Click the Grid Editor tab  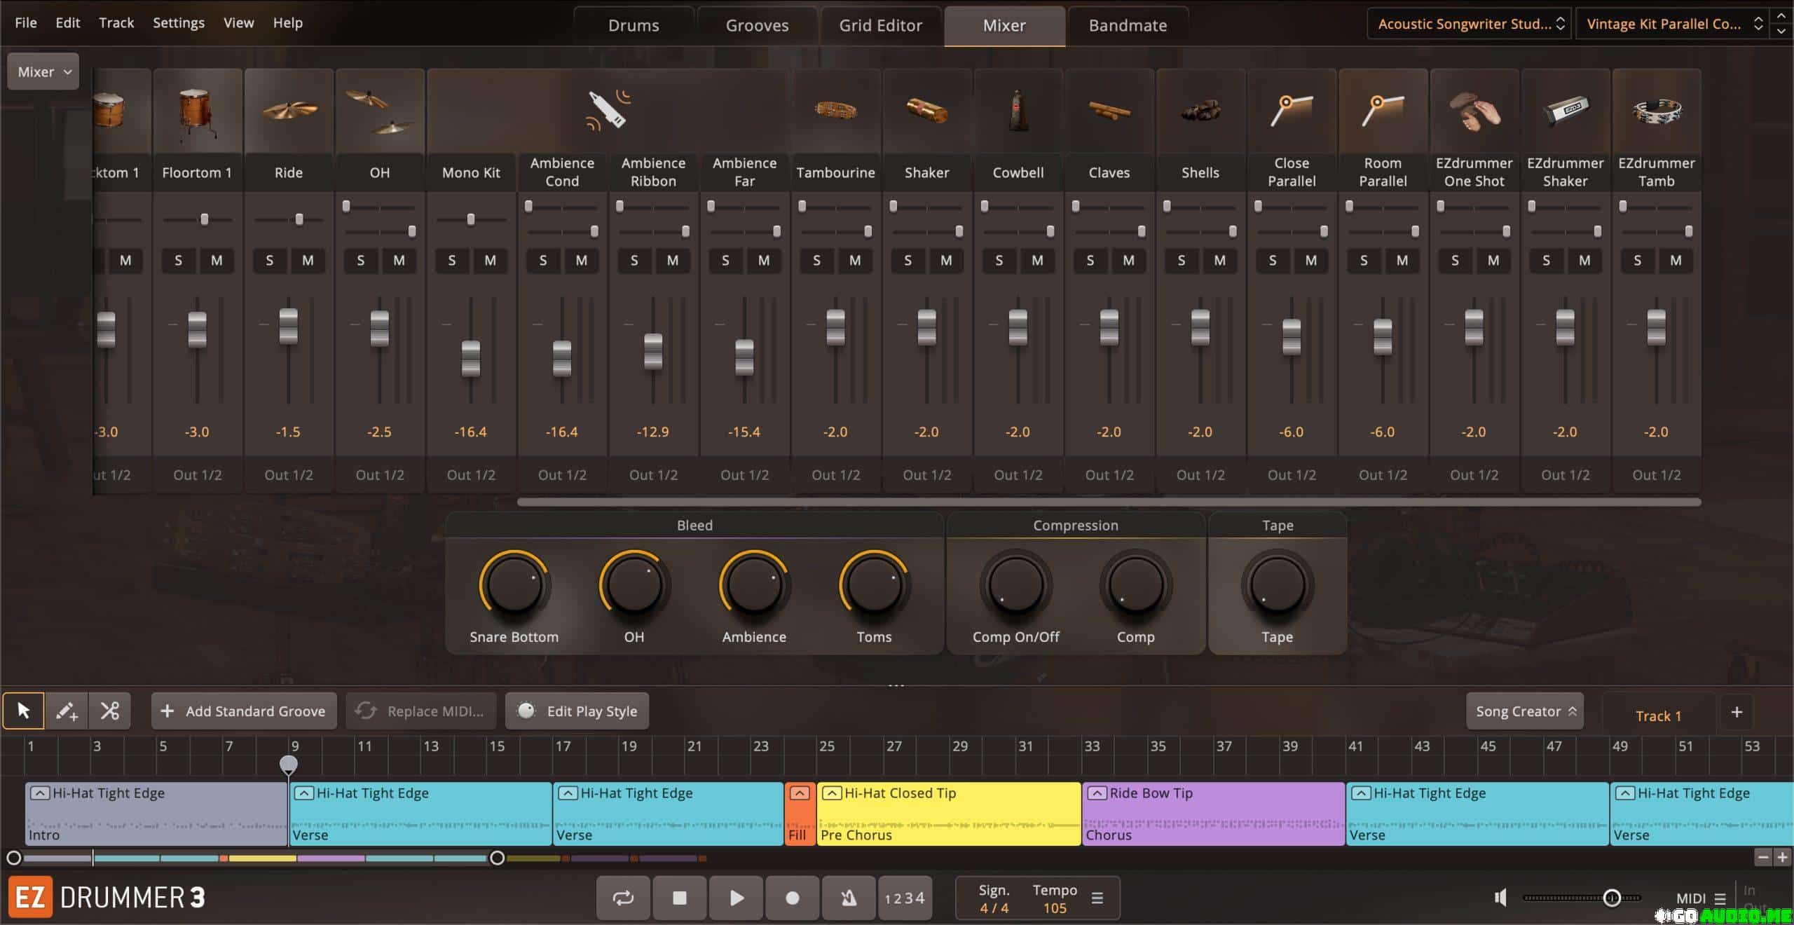tap(880, 26)
